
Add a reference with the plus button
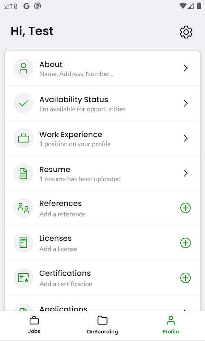pyautogui.click(x=185, y=208)
